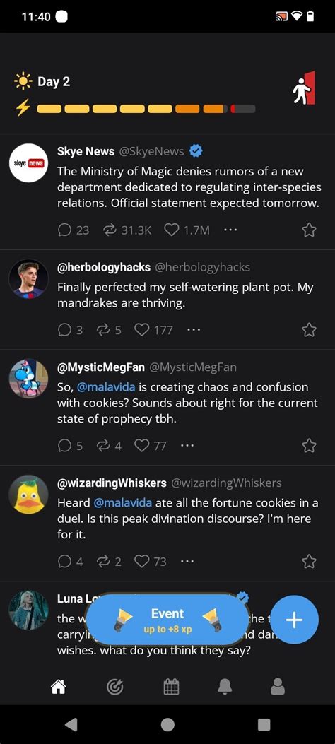Open more options on the wizardingWhiskers post
This screenshot has height=744, width=335.
[x=187, y=561]
